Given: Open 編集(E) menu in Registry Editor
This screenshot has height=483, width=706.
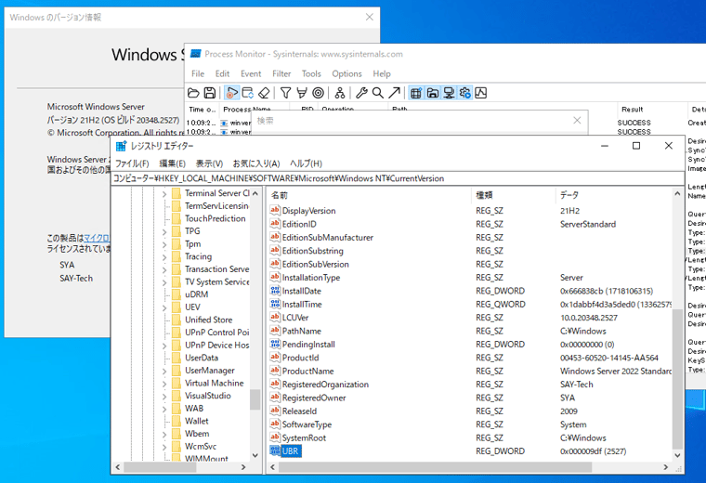Looking at the screenshot, I should point(173,163).
